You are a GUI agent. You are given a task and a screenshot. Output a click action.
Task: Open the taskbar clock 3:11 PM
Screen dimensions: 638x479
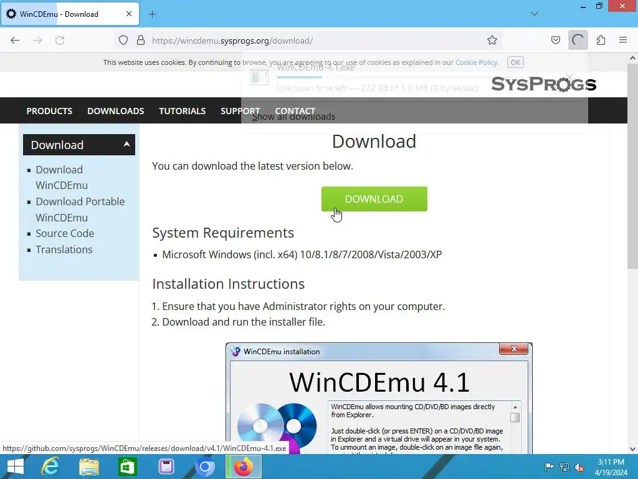pos(611,467)
